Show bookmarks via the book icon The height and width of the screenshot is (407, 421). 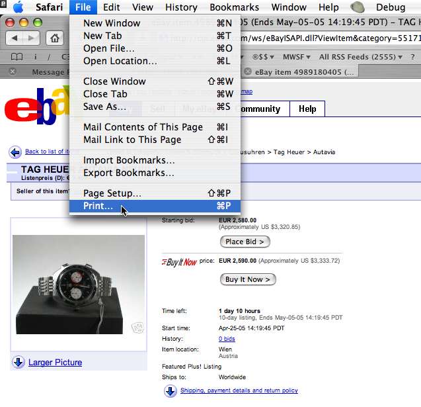pos(17,57)
